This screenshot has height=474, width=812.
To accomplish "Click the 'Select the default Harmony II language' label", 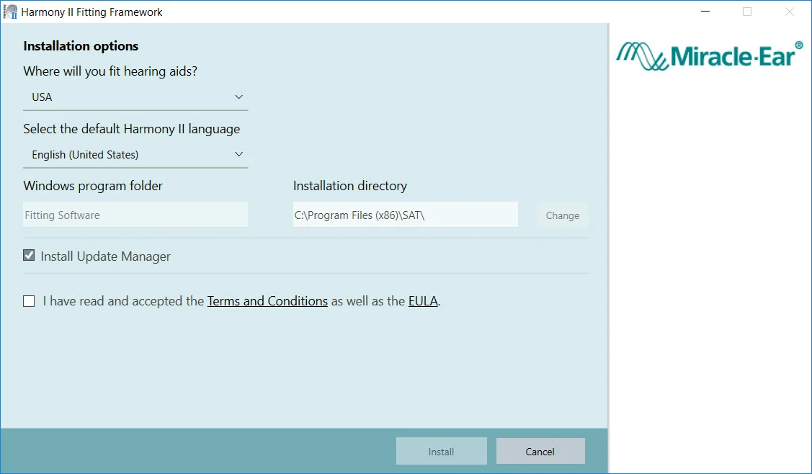I will tap(132, 129).
